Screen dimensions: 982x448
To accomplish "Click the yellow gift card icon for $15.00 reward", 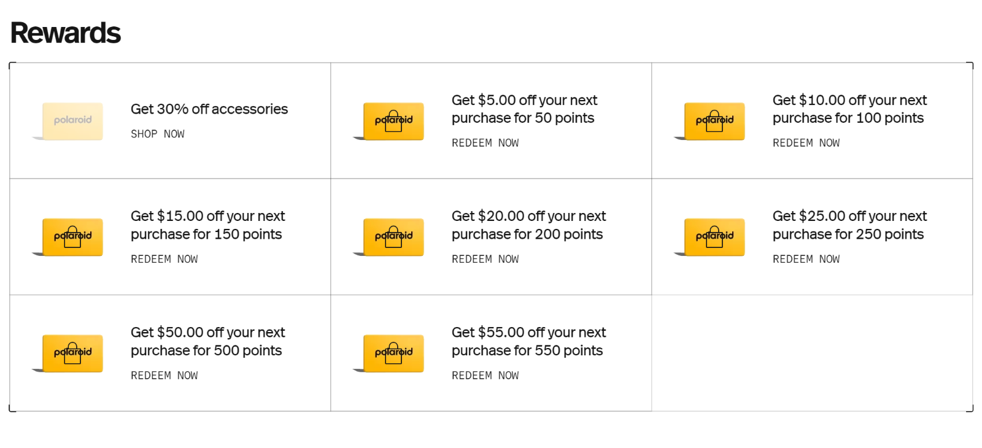I will [x=72, y=237].
